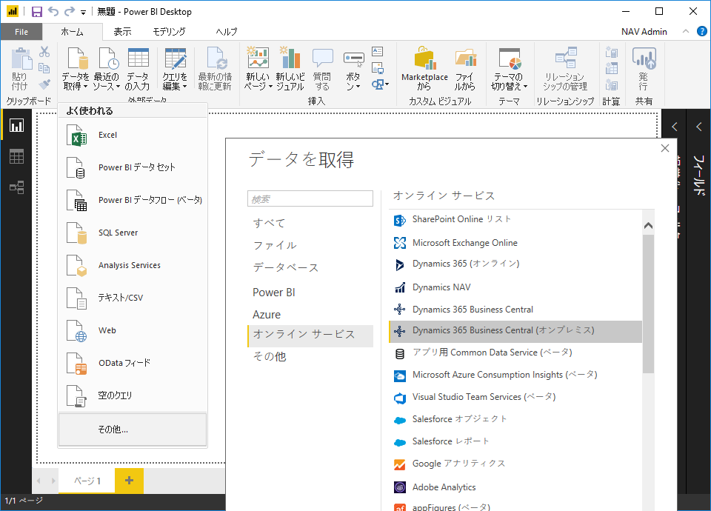
Task: Click the Redo arrow icon
Action: (x=70, y=11)
